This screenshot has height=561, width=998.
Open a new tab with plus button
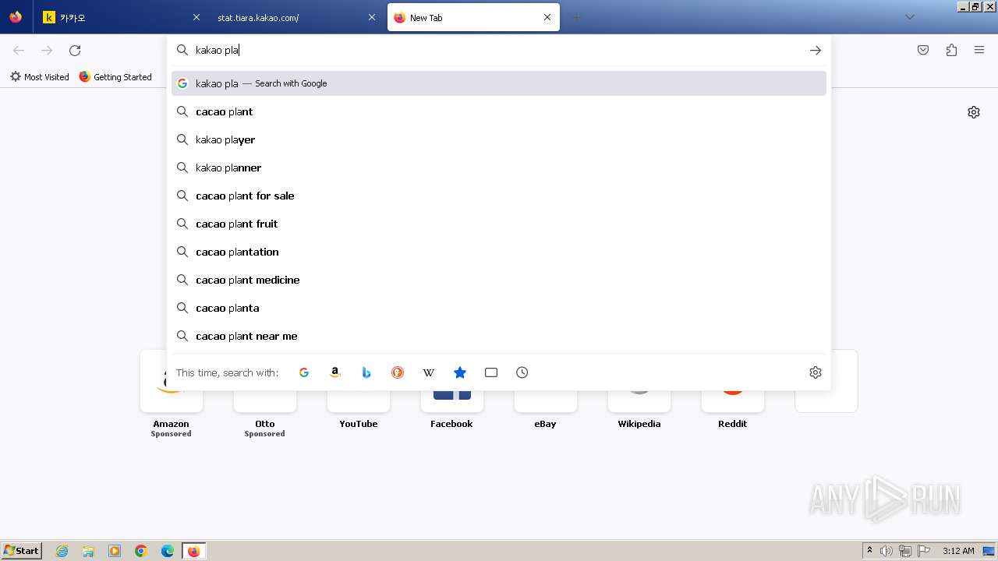577,17
